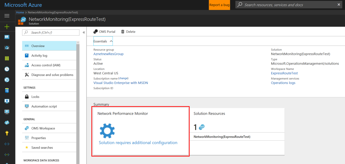This screenshot has height=164, width=345.
Task: Open the hamburger menu in left sidebar
Action: click(x=7, y=16)
